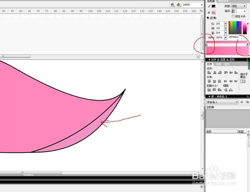Open the 溢出 overflow dropdown
The image size is (250, 192).
pos(239,11)
